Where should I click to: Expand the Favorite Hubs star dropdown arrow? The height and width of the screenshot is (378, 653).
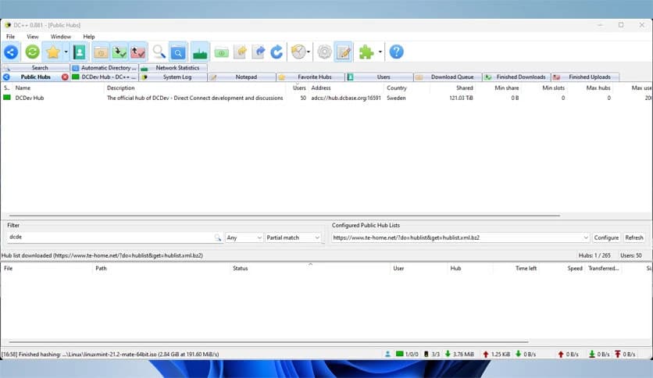coord(66,52)
